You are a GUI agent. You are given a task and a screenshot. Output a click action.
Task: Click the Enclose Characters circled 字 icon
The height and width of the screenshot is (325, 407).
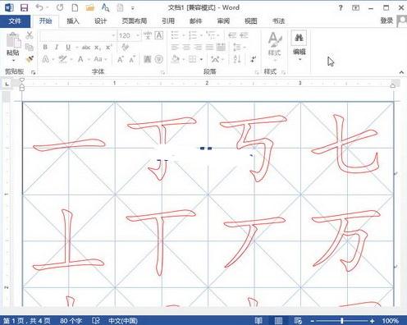click(159, 59)
